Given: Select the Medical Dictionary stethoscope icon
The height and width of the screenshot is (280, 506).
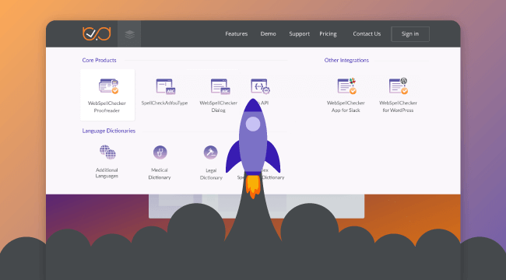Looking at the screenshot, I should pos(160,152).
